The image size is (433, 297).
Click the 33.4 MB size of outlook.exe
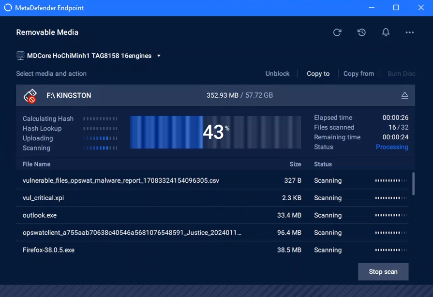pos(289,215)
